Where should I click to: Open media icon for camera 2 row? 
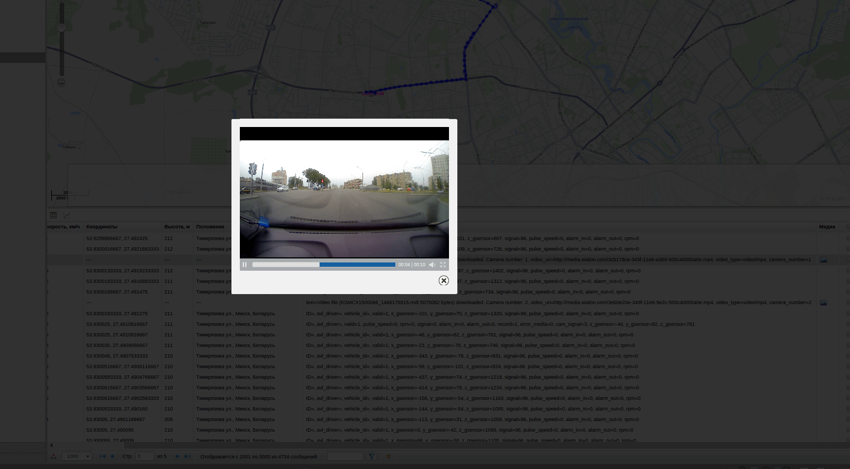823,303
